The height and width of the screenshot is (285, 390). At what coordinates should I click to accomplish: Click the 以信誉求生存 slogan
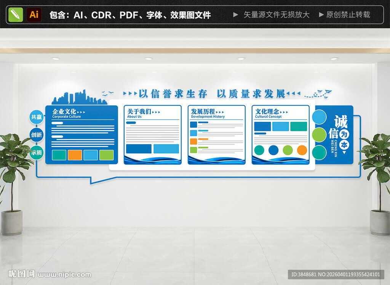(x=173, y=94)
